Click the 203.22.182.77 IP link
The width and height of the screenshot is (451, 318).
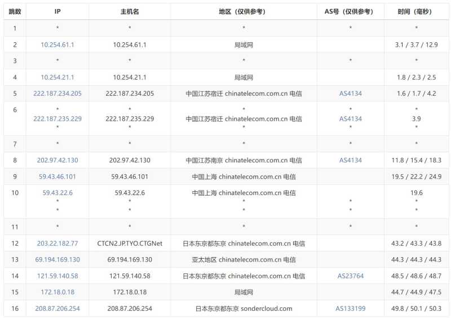point(58,244)
